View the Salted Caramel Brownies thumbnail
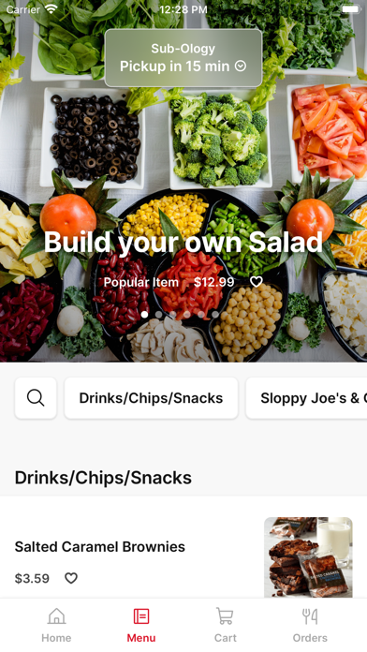367x652 pixels. (308, 557)
